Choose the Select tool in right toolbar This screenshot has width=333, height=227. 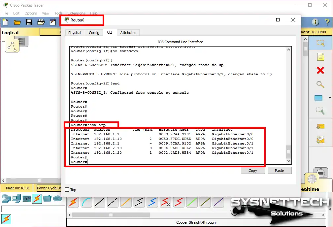(x=320, y=43)
